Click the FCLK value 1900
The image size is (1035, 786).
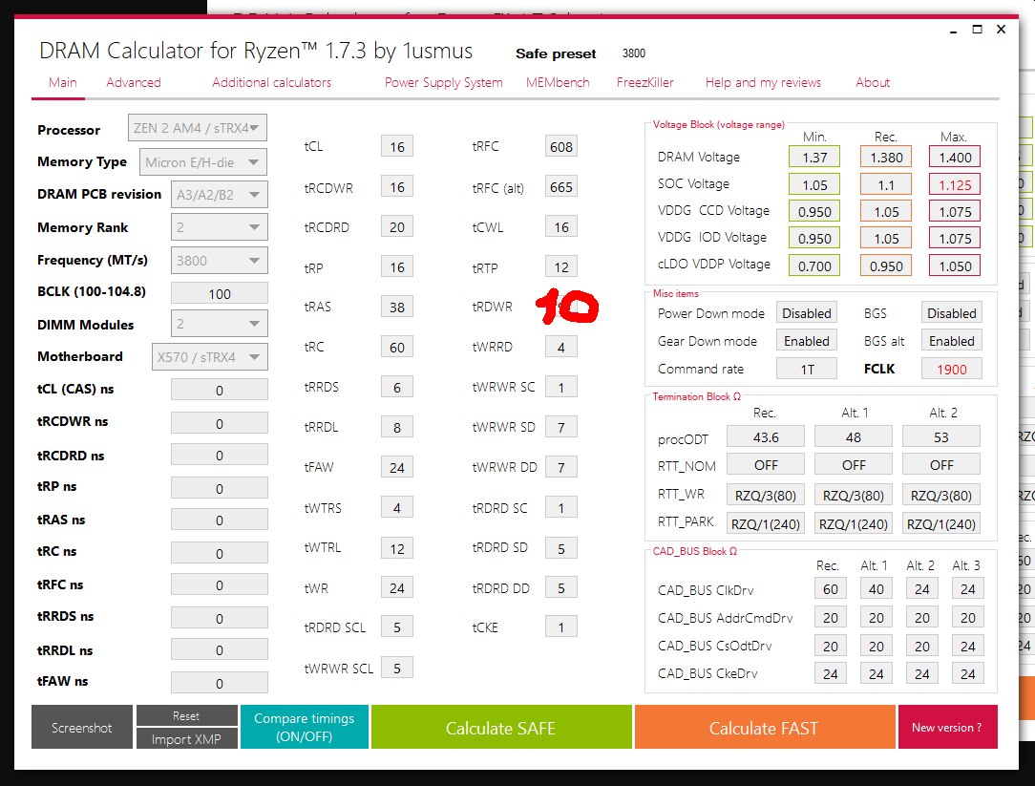(951, 370)
